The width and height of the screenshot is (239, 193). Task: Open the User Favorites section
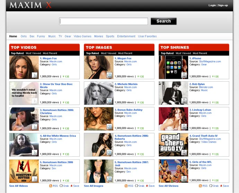148,36
